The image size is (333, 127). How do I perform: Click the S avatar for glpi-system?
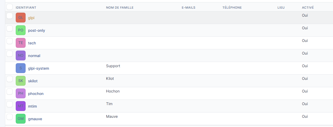coord(21,68)
